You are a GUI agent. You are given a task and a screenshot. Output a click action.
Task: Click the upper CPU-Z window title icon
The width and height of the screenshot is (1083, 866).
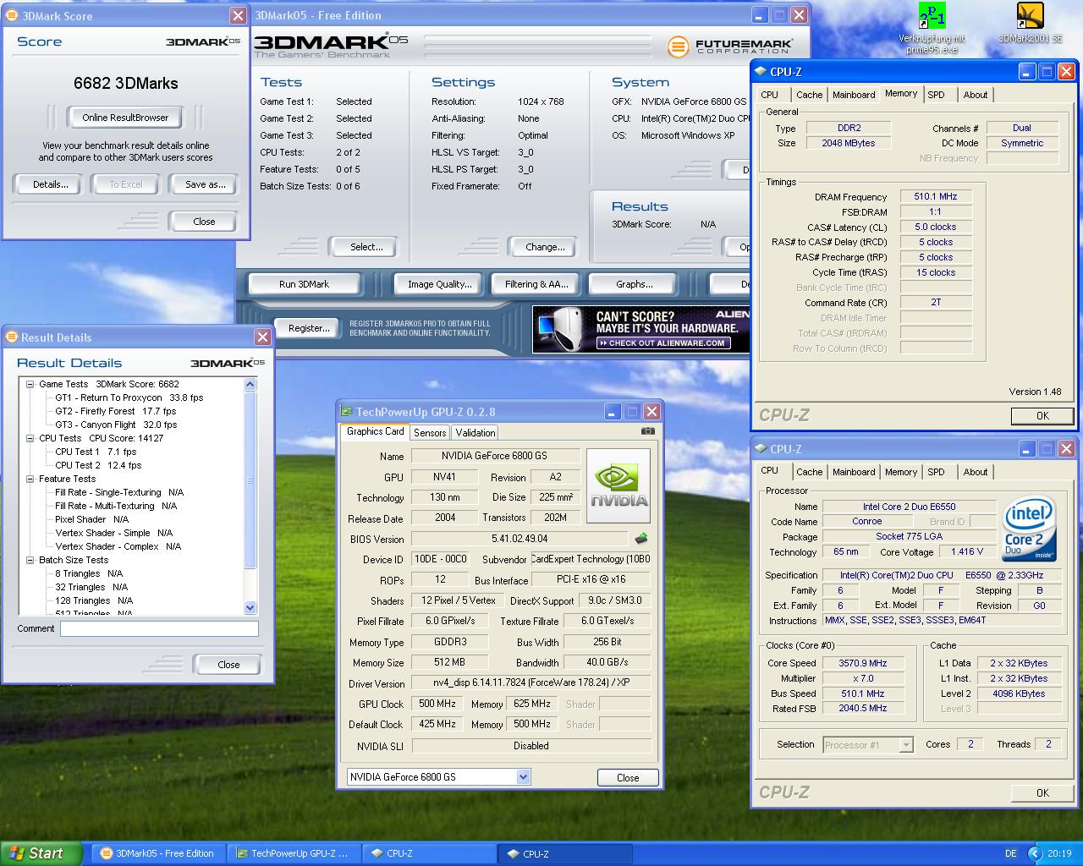click(761, 72)
